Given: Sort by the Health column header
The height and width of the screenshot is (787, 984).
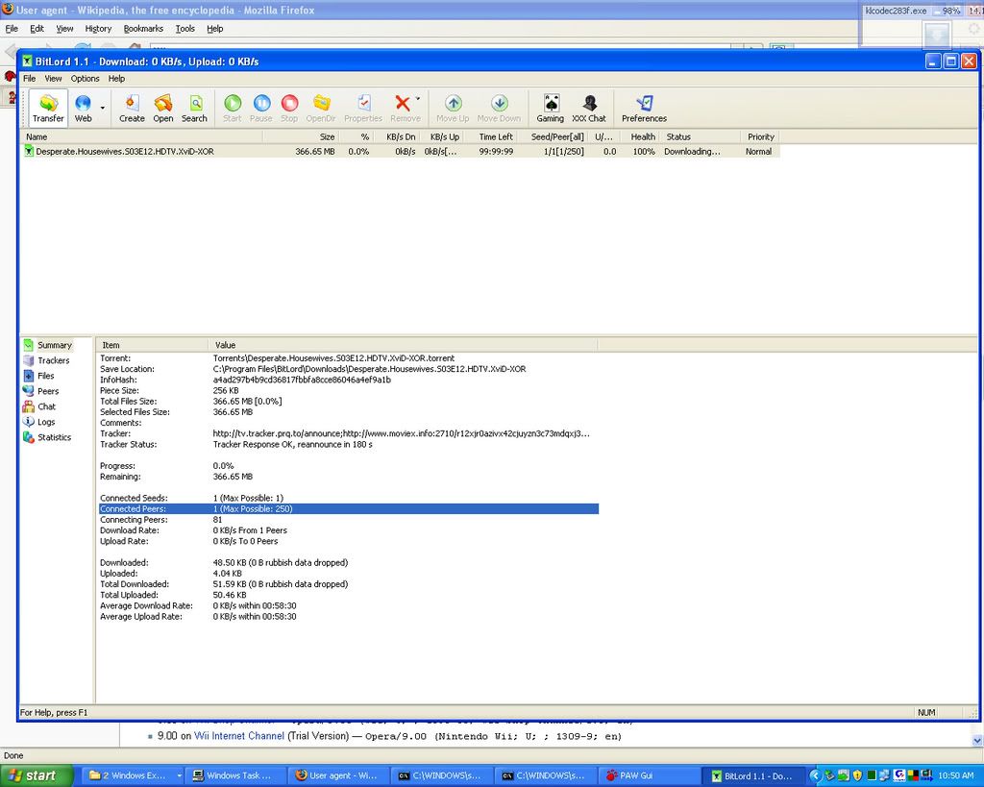Looking at the screenshot, I should point(643,136).
